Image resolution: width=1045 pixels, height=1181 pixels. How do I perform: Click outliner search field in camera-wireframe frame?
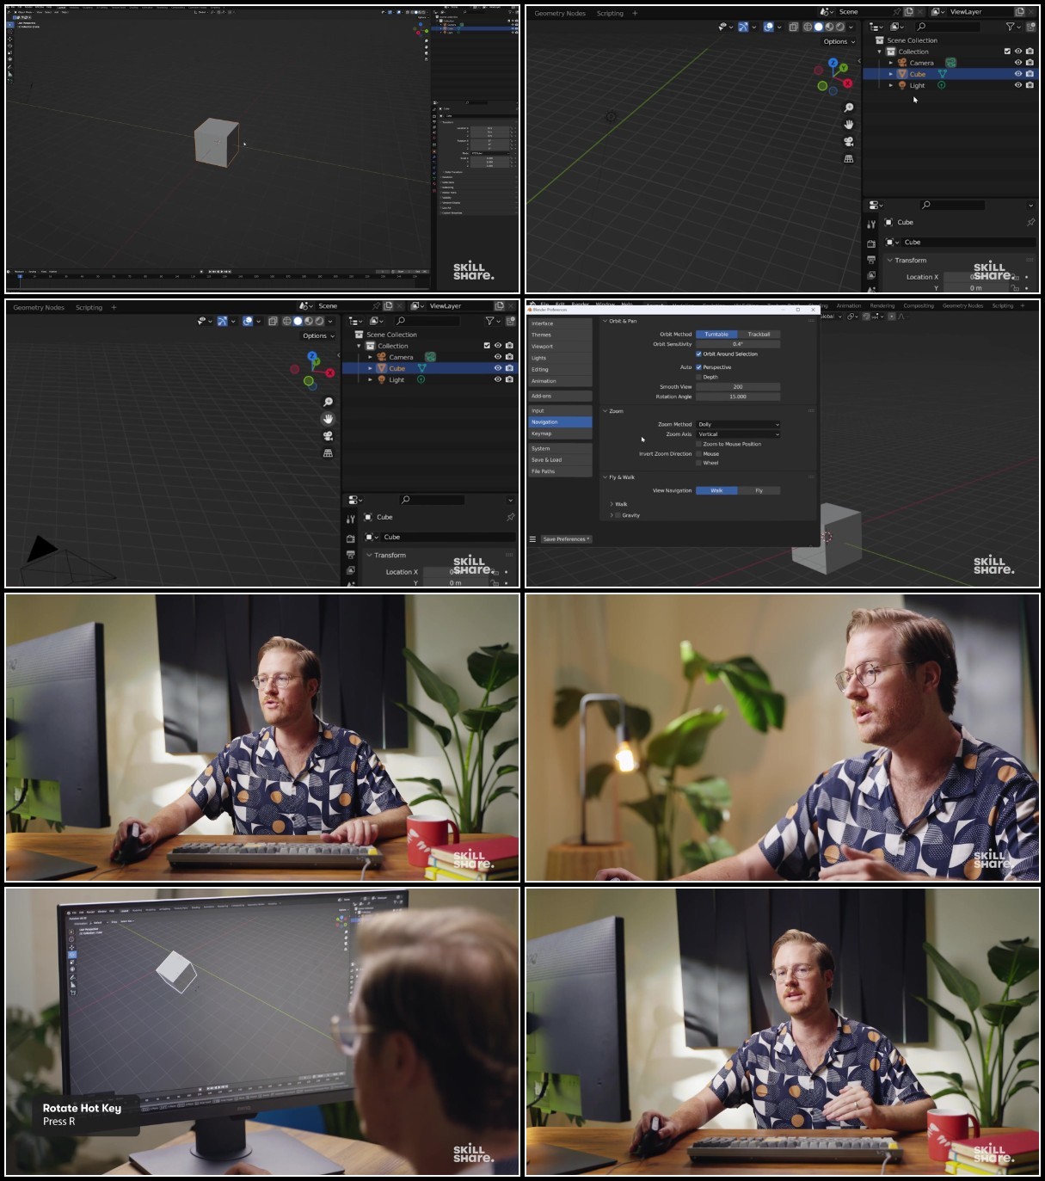click(x=428, y=321)
